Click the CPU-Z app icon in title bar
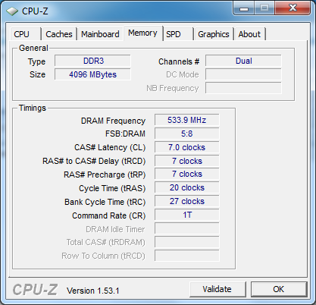The height and width of the screenshot is (305, 316). click(12, 11)
